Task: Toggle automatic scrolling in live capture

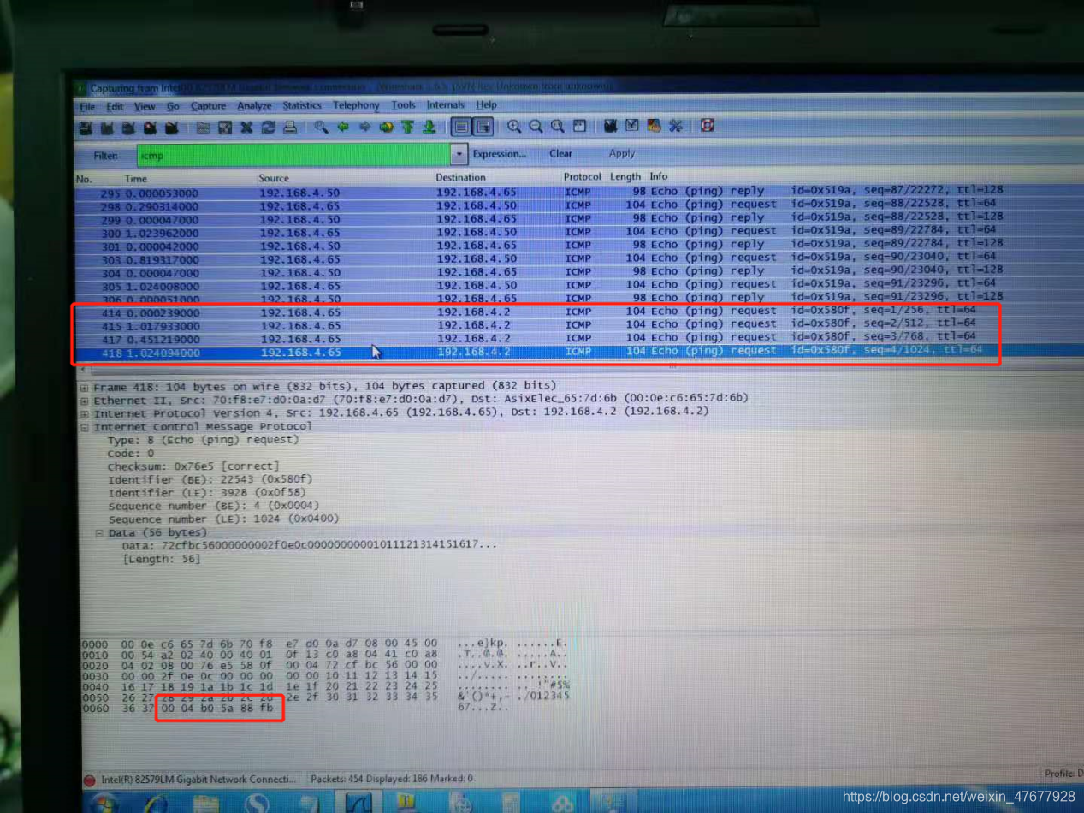Action: click(x=482, y=126)
